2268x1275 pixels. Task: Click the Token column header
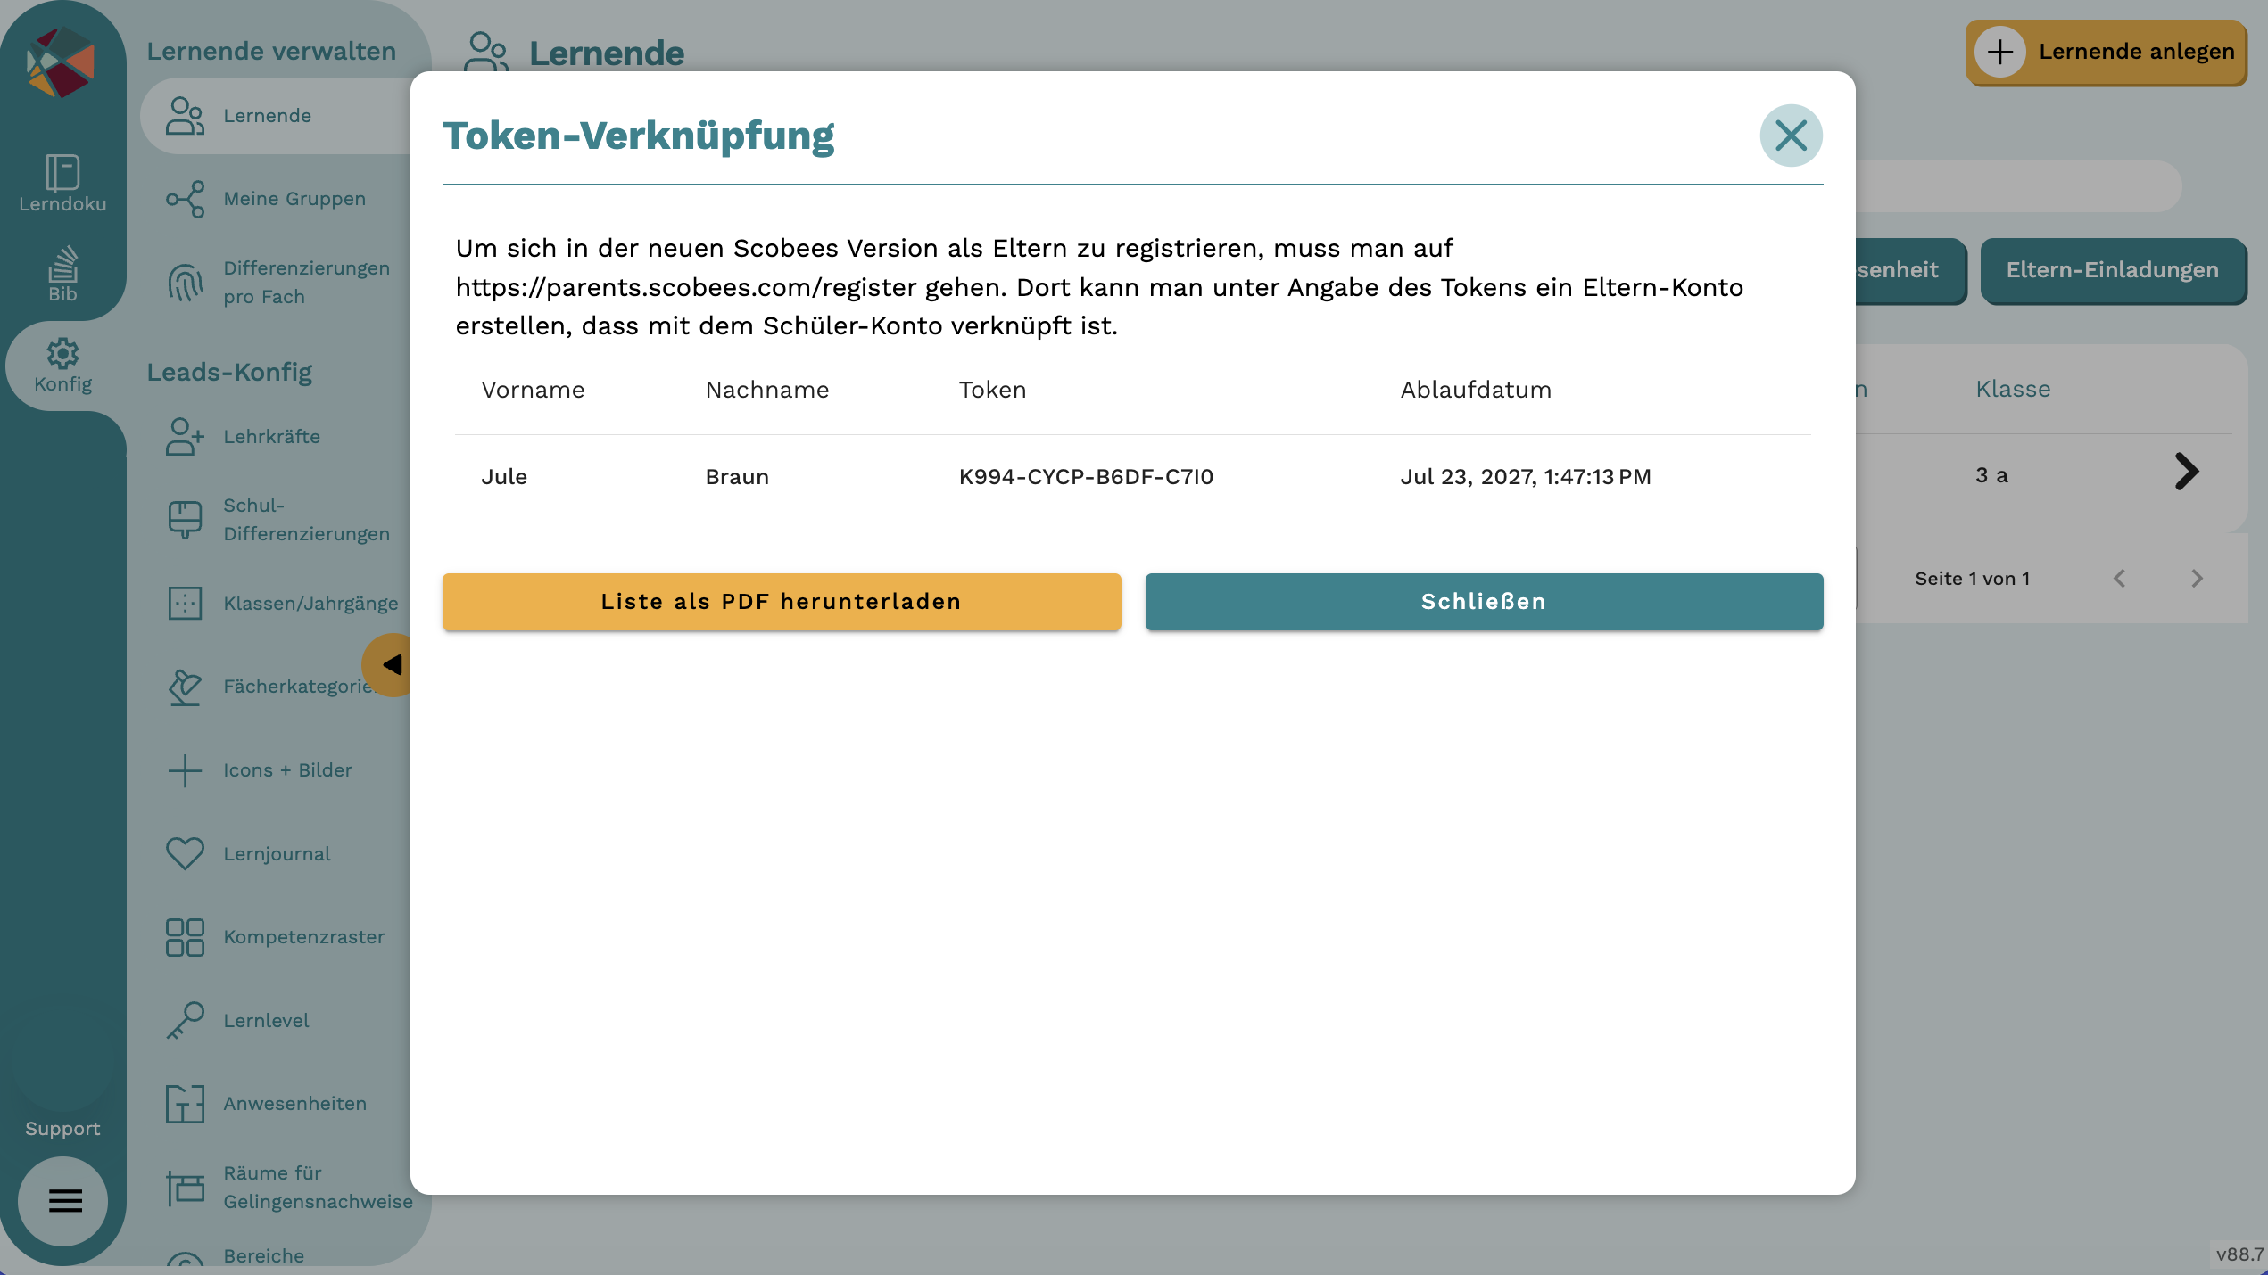993,391
